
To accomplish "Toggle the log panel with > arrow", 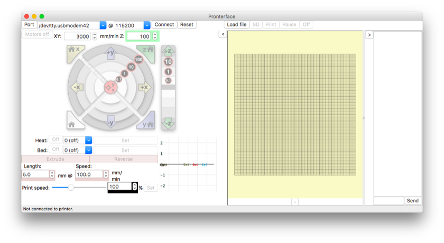I will tap(369, 35).
